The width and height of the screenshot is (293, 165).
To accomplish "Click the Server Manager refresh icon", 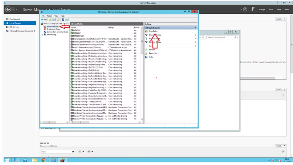I will 245,9.
